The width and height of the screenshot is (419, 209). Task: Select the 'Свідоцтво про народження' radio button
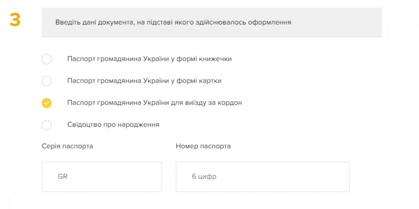[x=47, y=125]
